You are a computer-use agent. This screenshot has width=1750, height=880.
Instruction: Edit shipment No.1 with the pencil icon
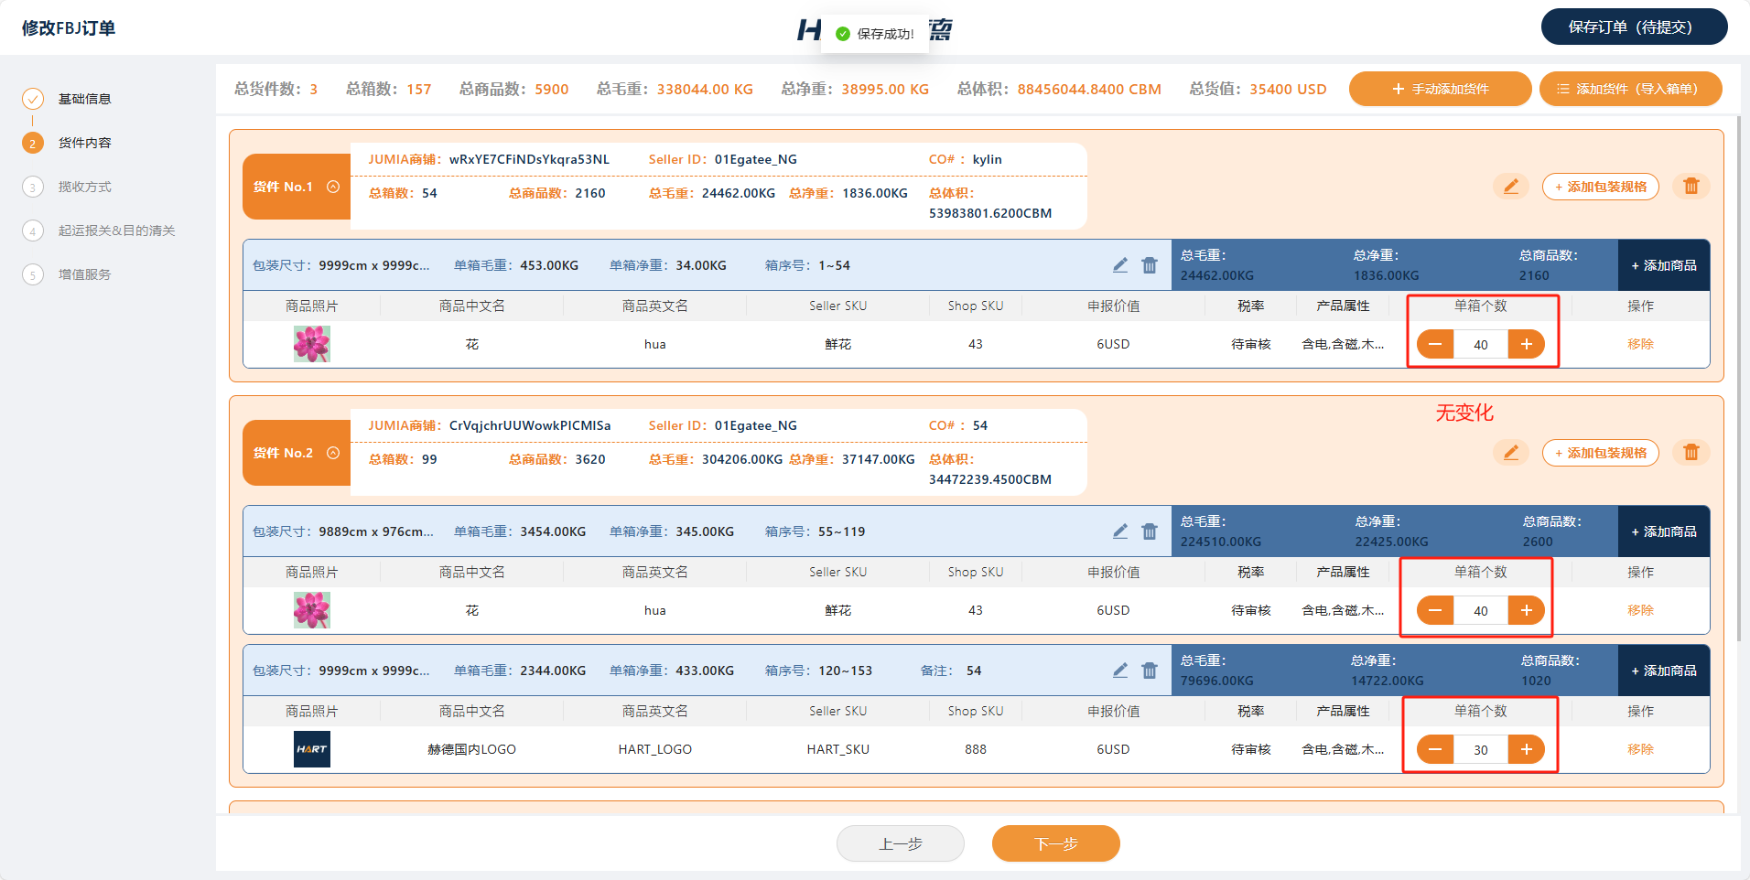click(x=1510, y=187)
